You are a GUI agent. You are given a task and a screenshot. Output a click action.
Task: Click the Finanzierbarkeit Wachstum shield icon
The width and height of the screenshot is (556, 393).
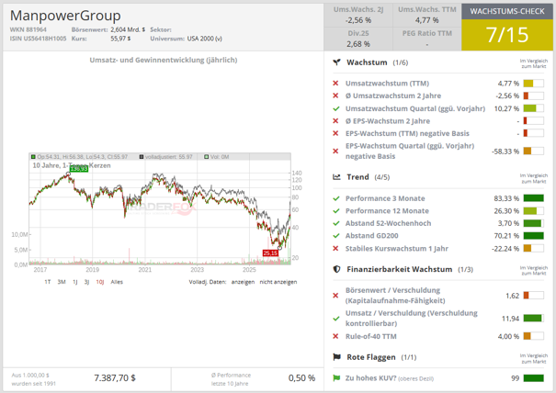336,269
